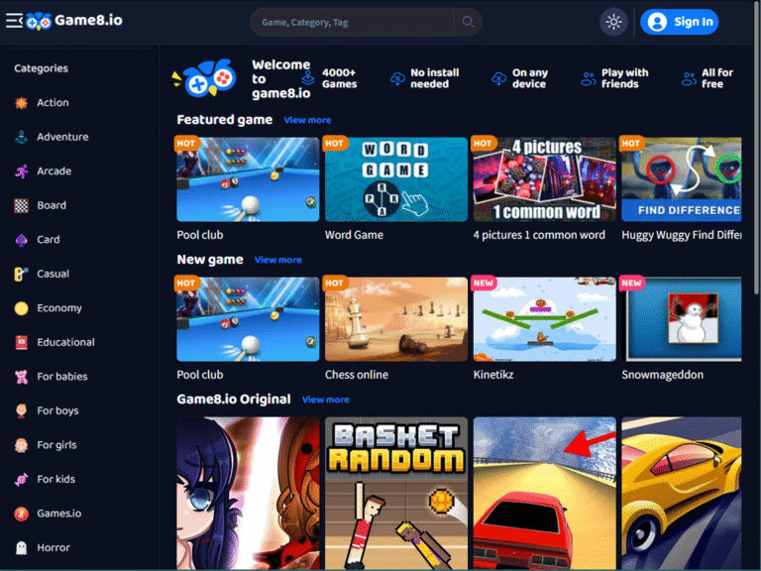Click the Games.io red ball icon
761x571 pixels.
click(x=22, y=514)
